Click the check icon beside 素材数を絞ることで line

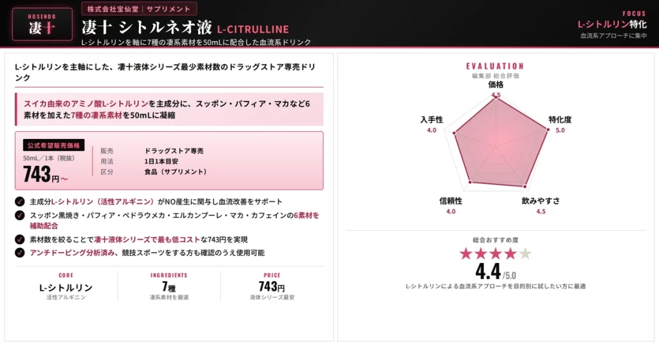point(20,239)
